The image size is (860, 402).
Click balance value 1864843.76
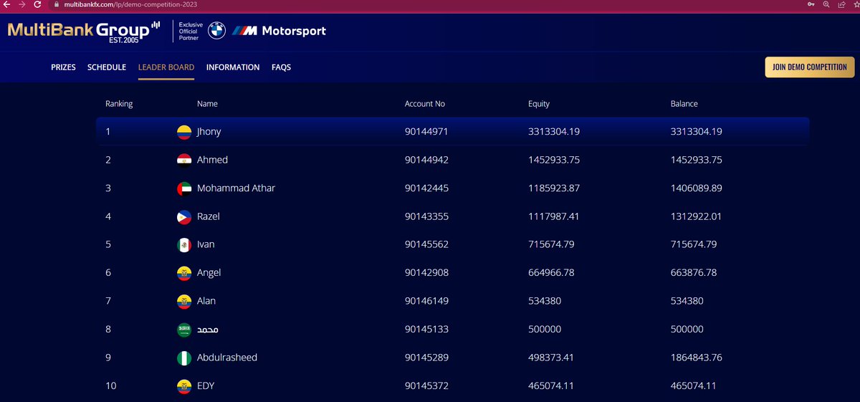coord(697,358)
